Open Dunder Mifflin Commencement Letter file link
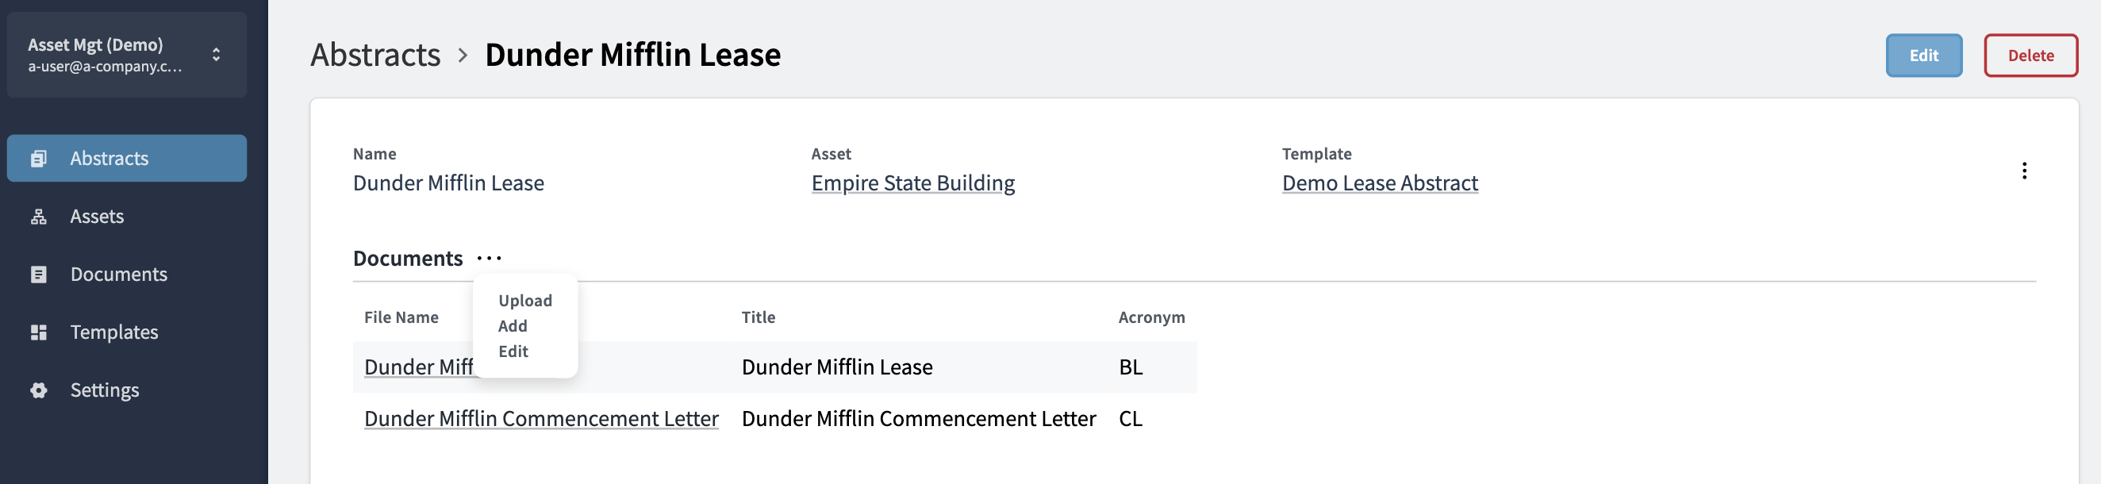The height and width of the screenshot is (484, 2101). pyautogui.click(x=541, y=418)
